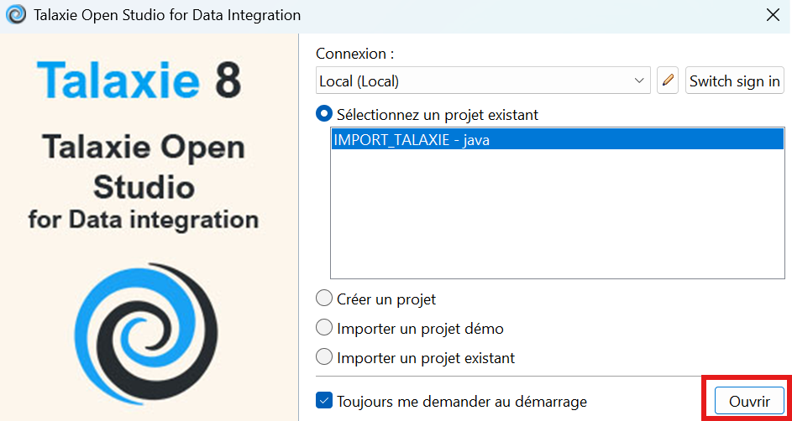Click the 'Connexion :' label
Viewport: 792px width, 421px height.
355,54
